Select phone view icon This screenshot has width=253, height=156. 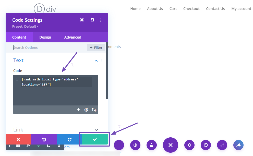(x=59, y=146)
